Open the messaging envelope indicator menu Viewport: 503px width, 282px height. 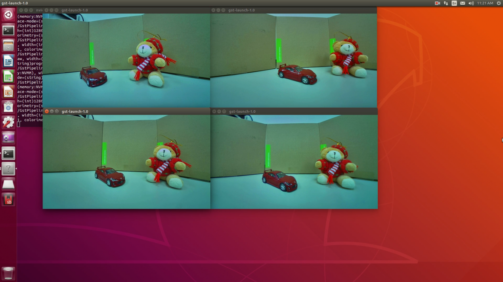(463, 3)
